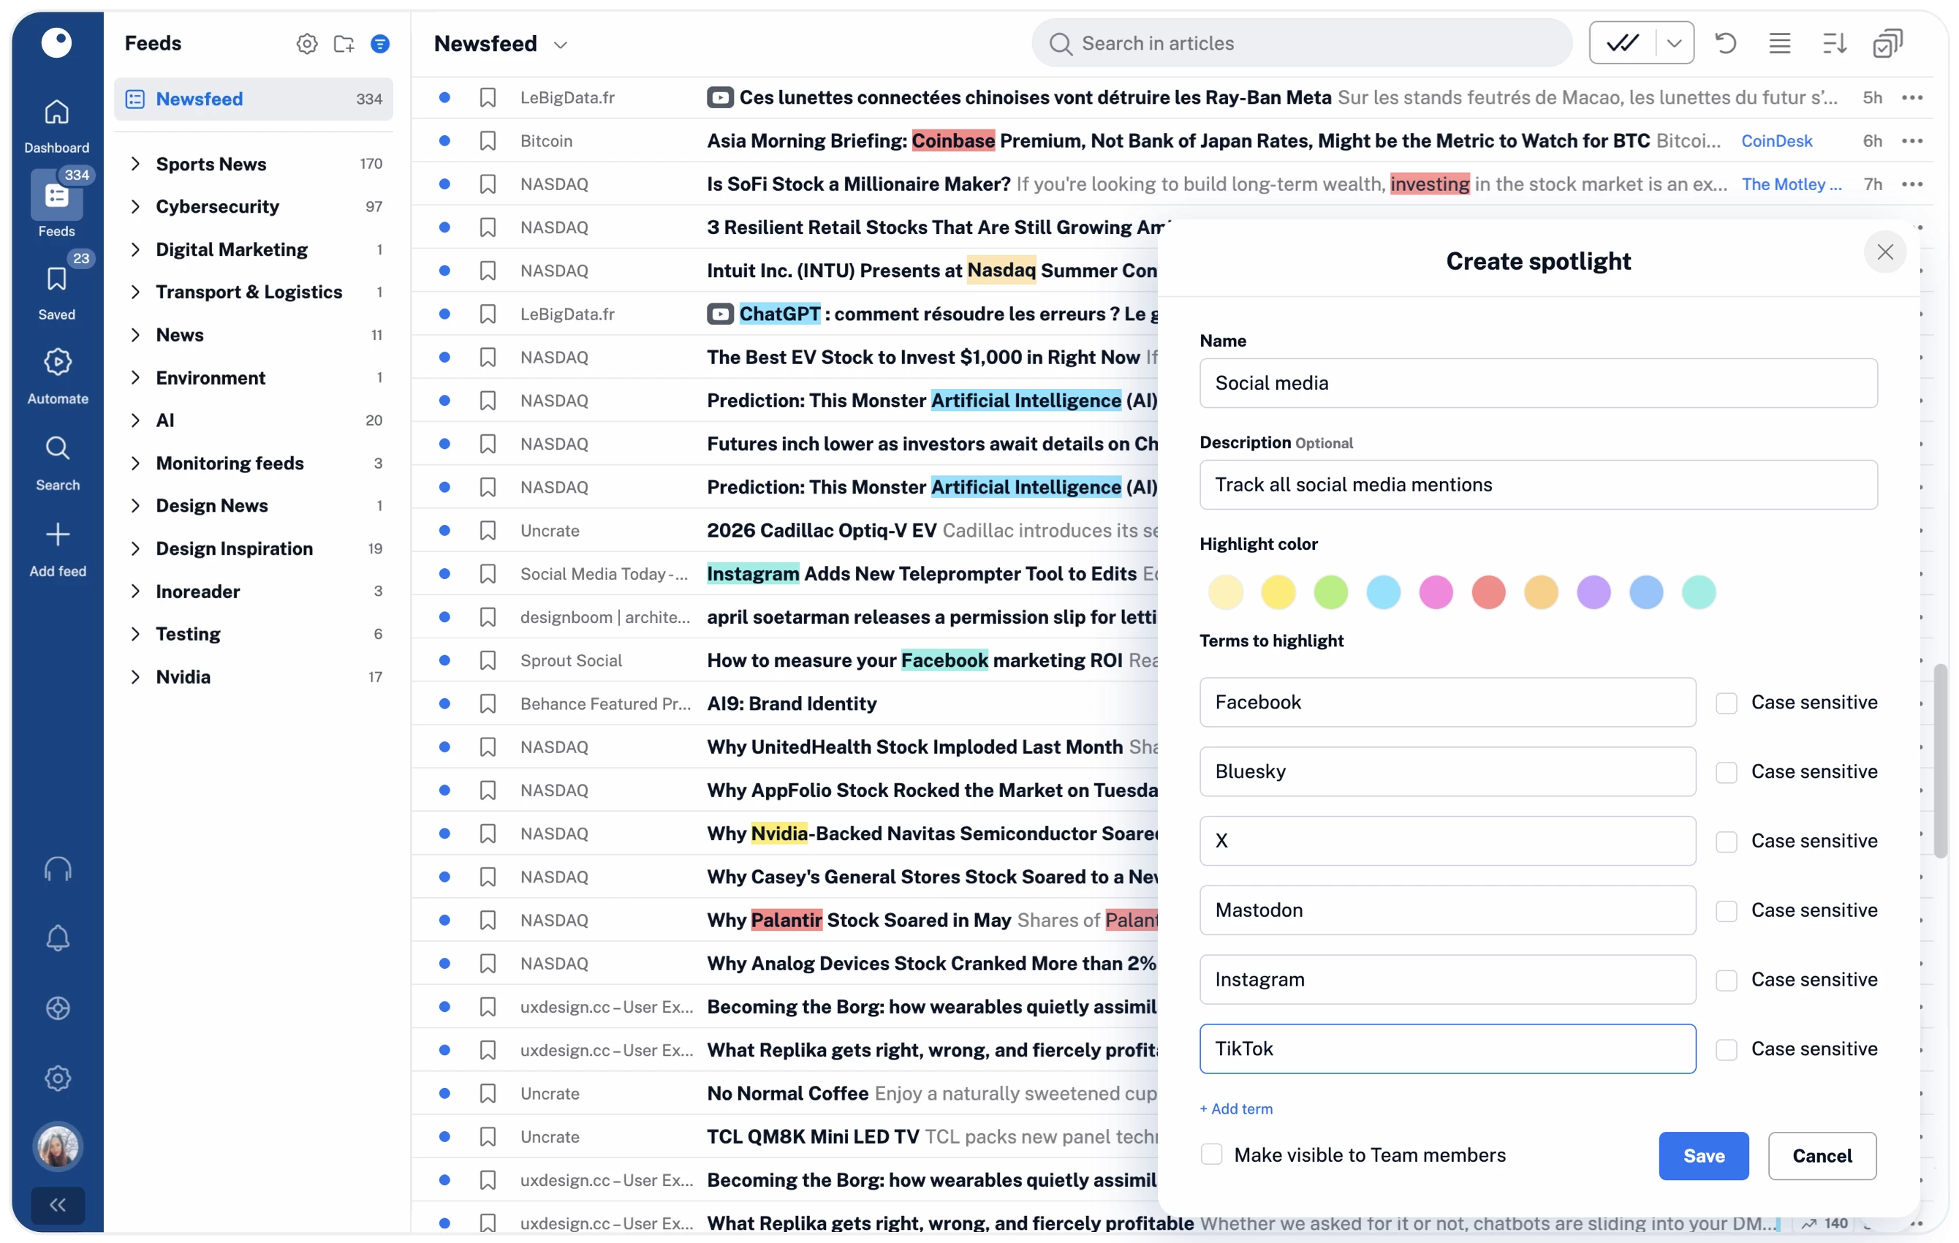Open the Automate section
This screenshot has width=1959, height=1243.
coord(57,376)
